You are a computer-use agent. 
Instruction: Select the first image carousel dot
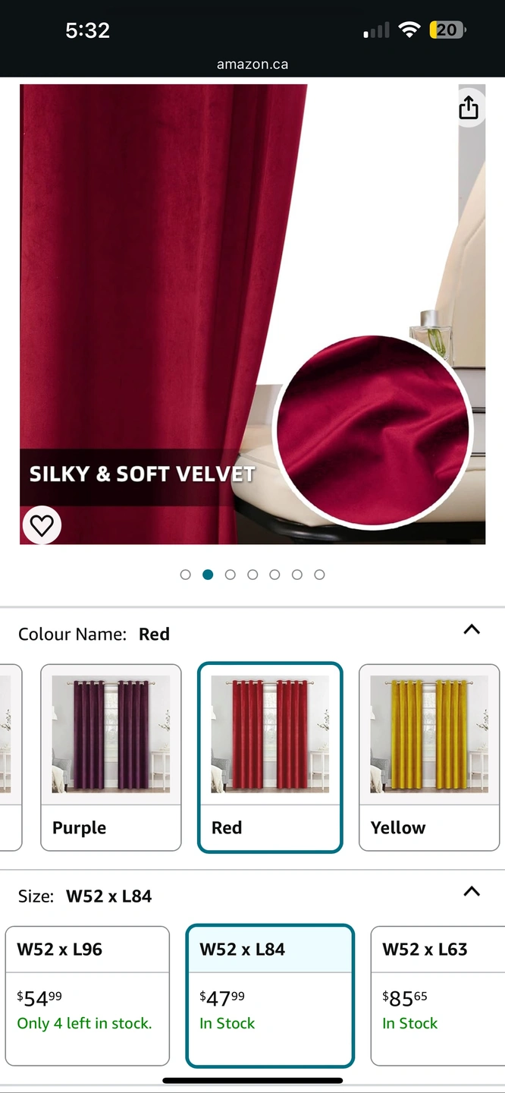[x=186, y=575]
